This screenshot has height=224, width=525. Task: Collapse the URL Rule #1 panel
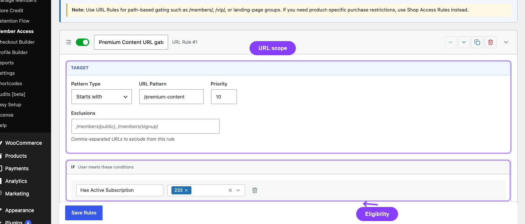[506, 42]
